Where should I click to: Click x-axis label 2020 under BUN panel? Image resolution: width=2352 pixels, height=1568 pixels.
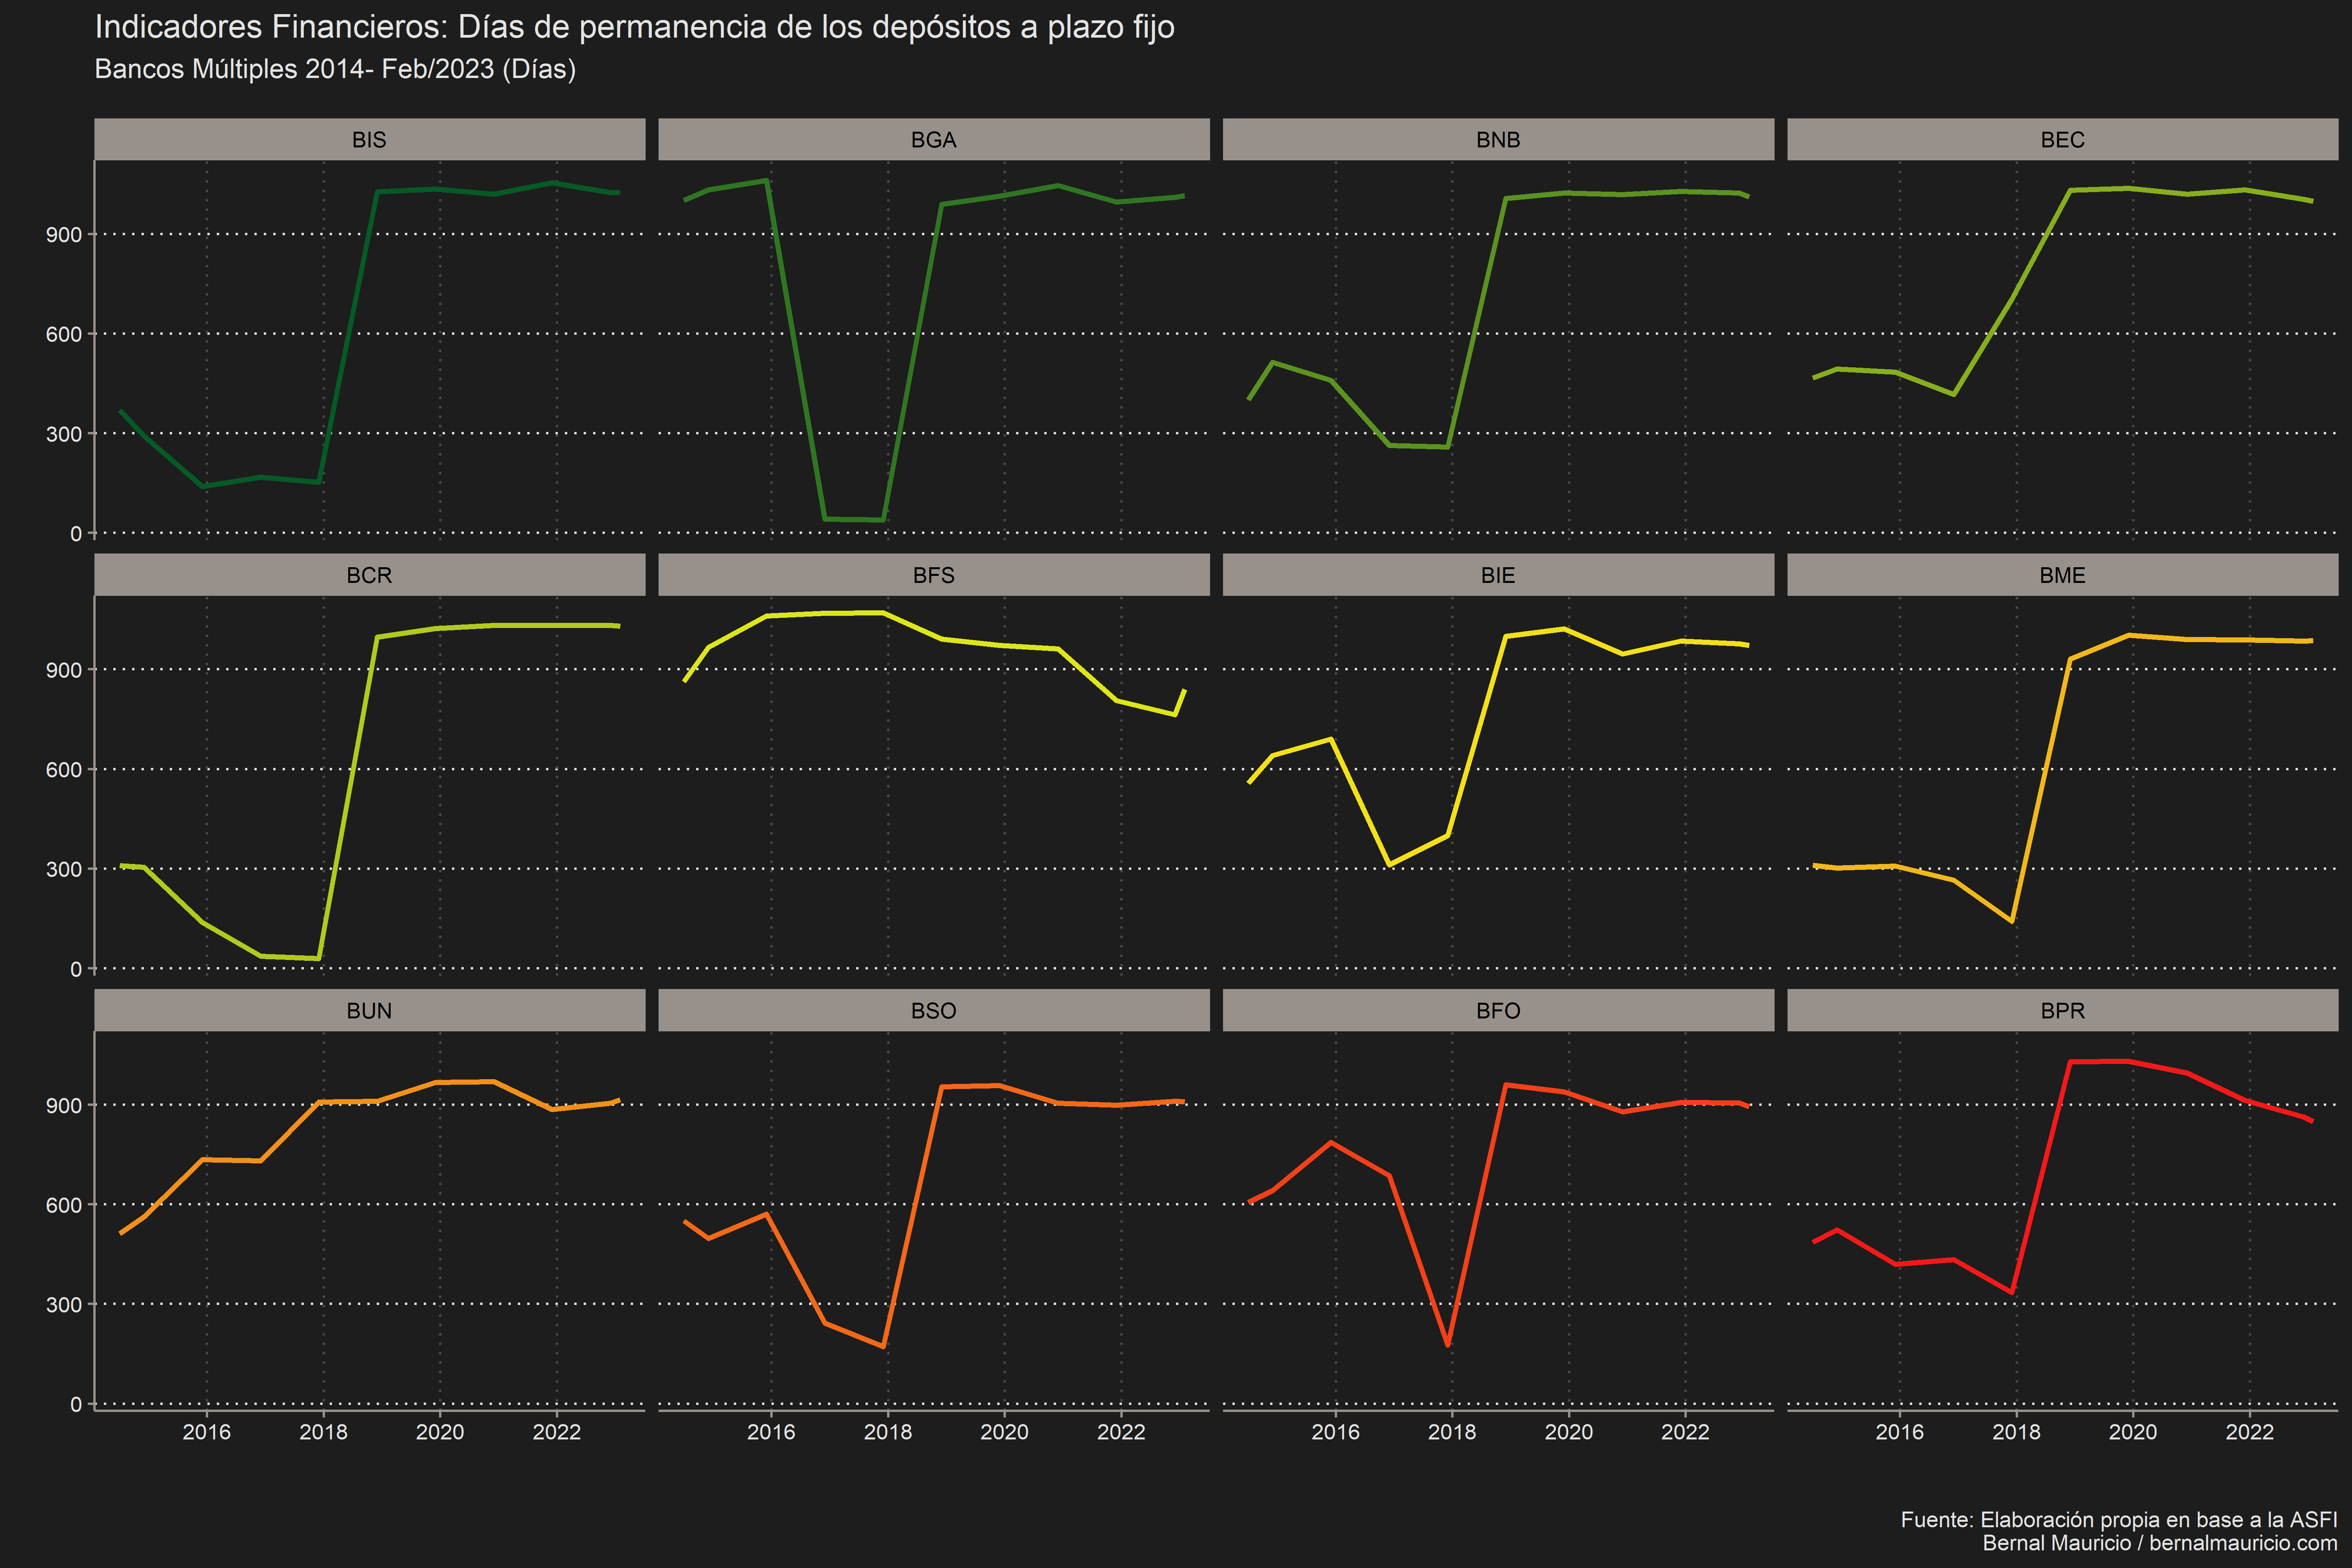440,1432
